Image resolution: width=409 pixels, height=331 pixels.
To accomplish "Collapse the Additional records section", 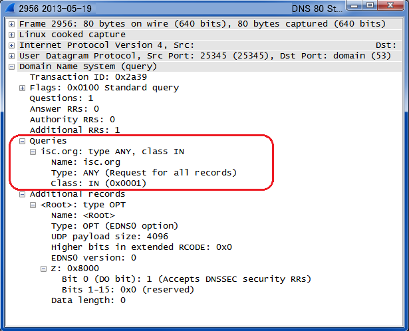I will pyautogui.click(x=22, y=195).
